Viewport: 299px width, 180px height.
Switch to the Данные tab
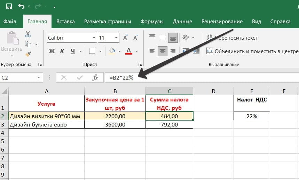[x=182, y=22]
